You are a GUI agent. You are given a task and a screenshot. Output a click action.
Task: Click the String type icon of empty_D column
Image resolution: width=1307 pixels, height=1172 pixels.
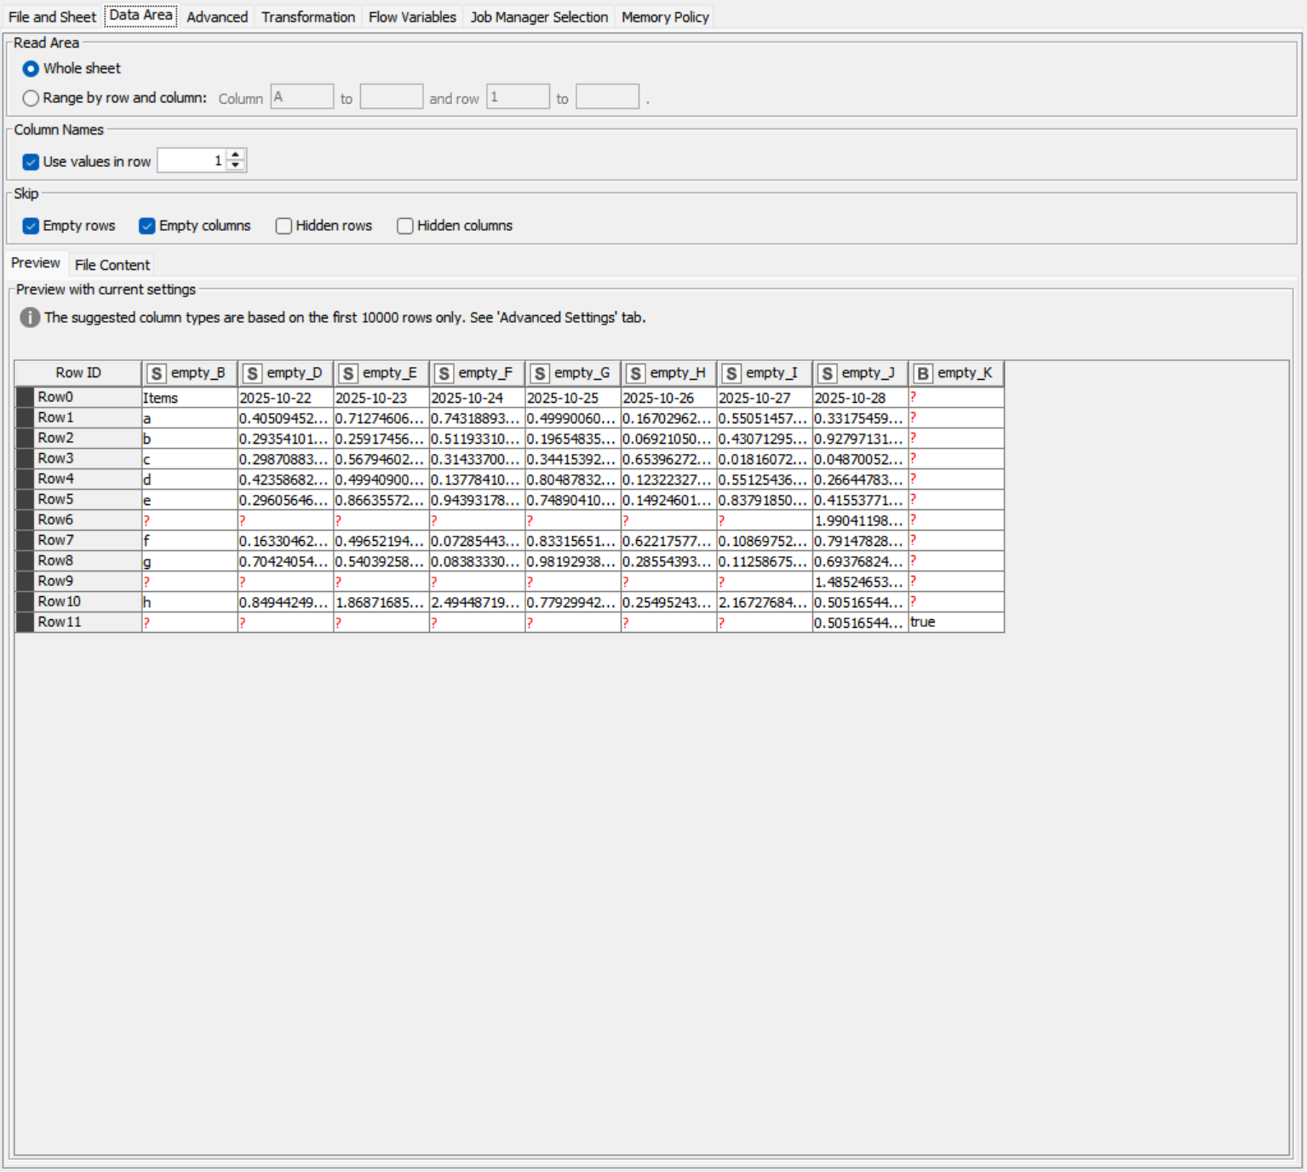(x=252, y=374)
